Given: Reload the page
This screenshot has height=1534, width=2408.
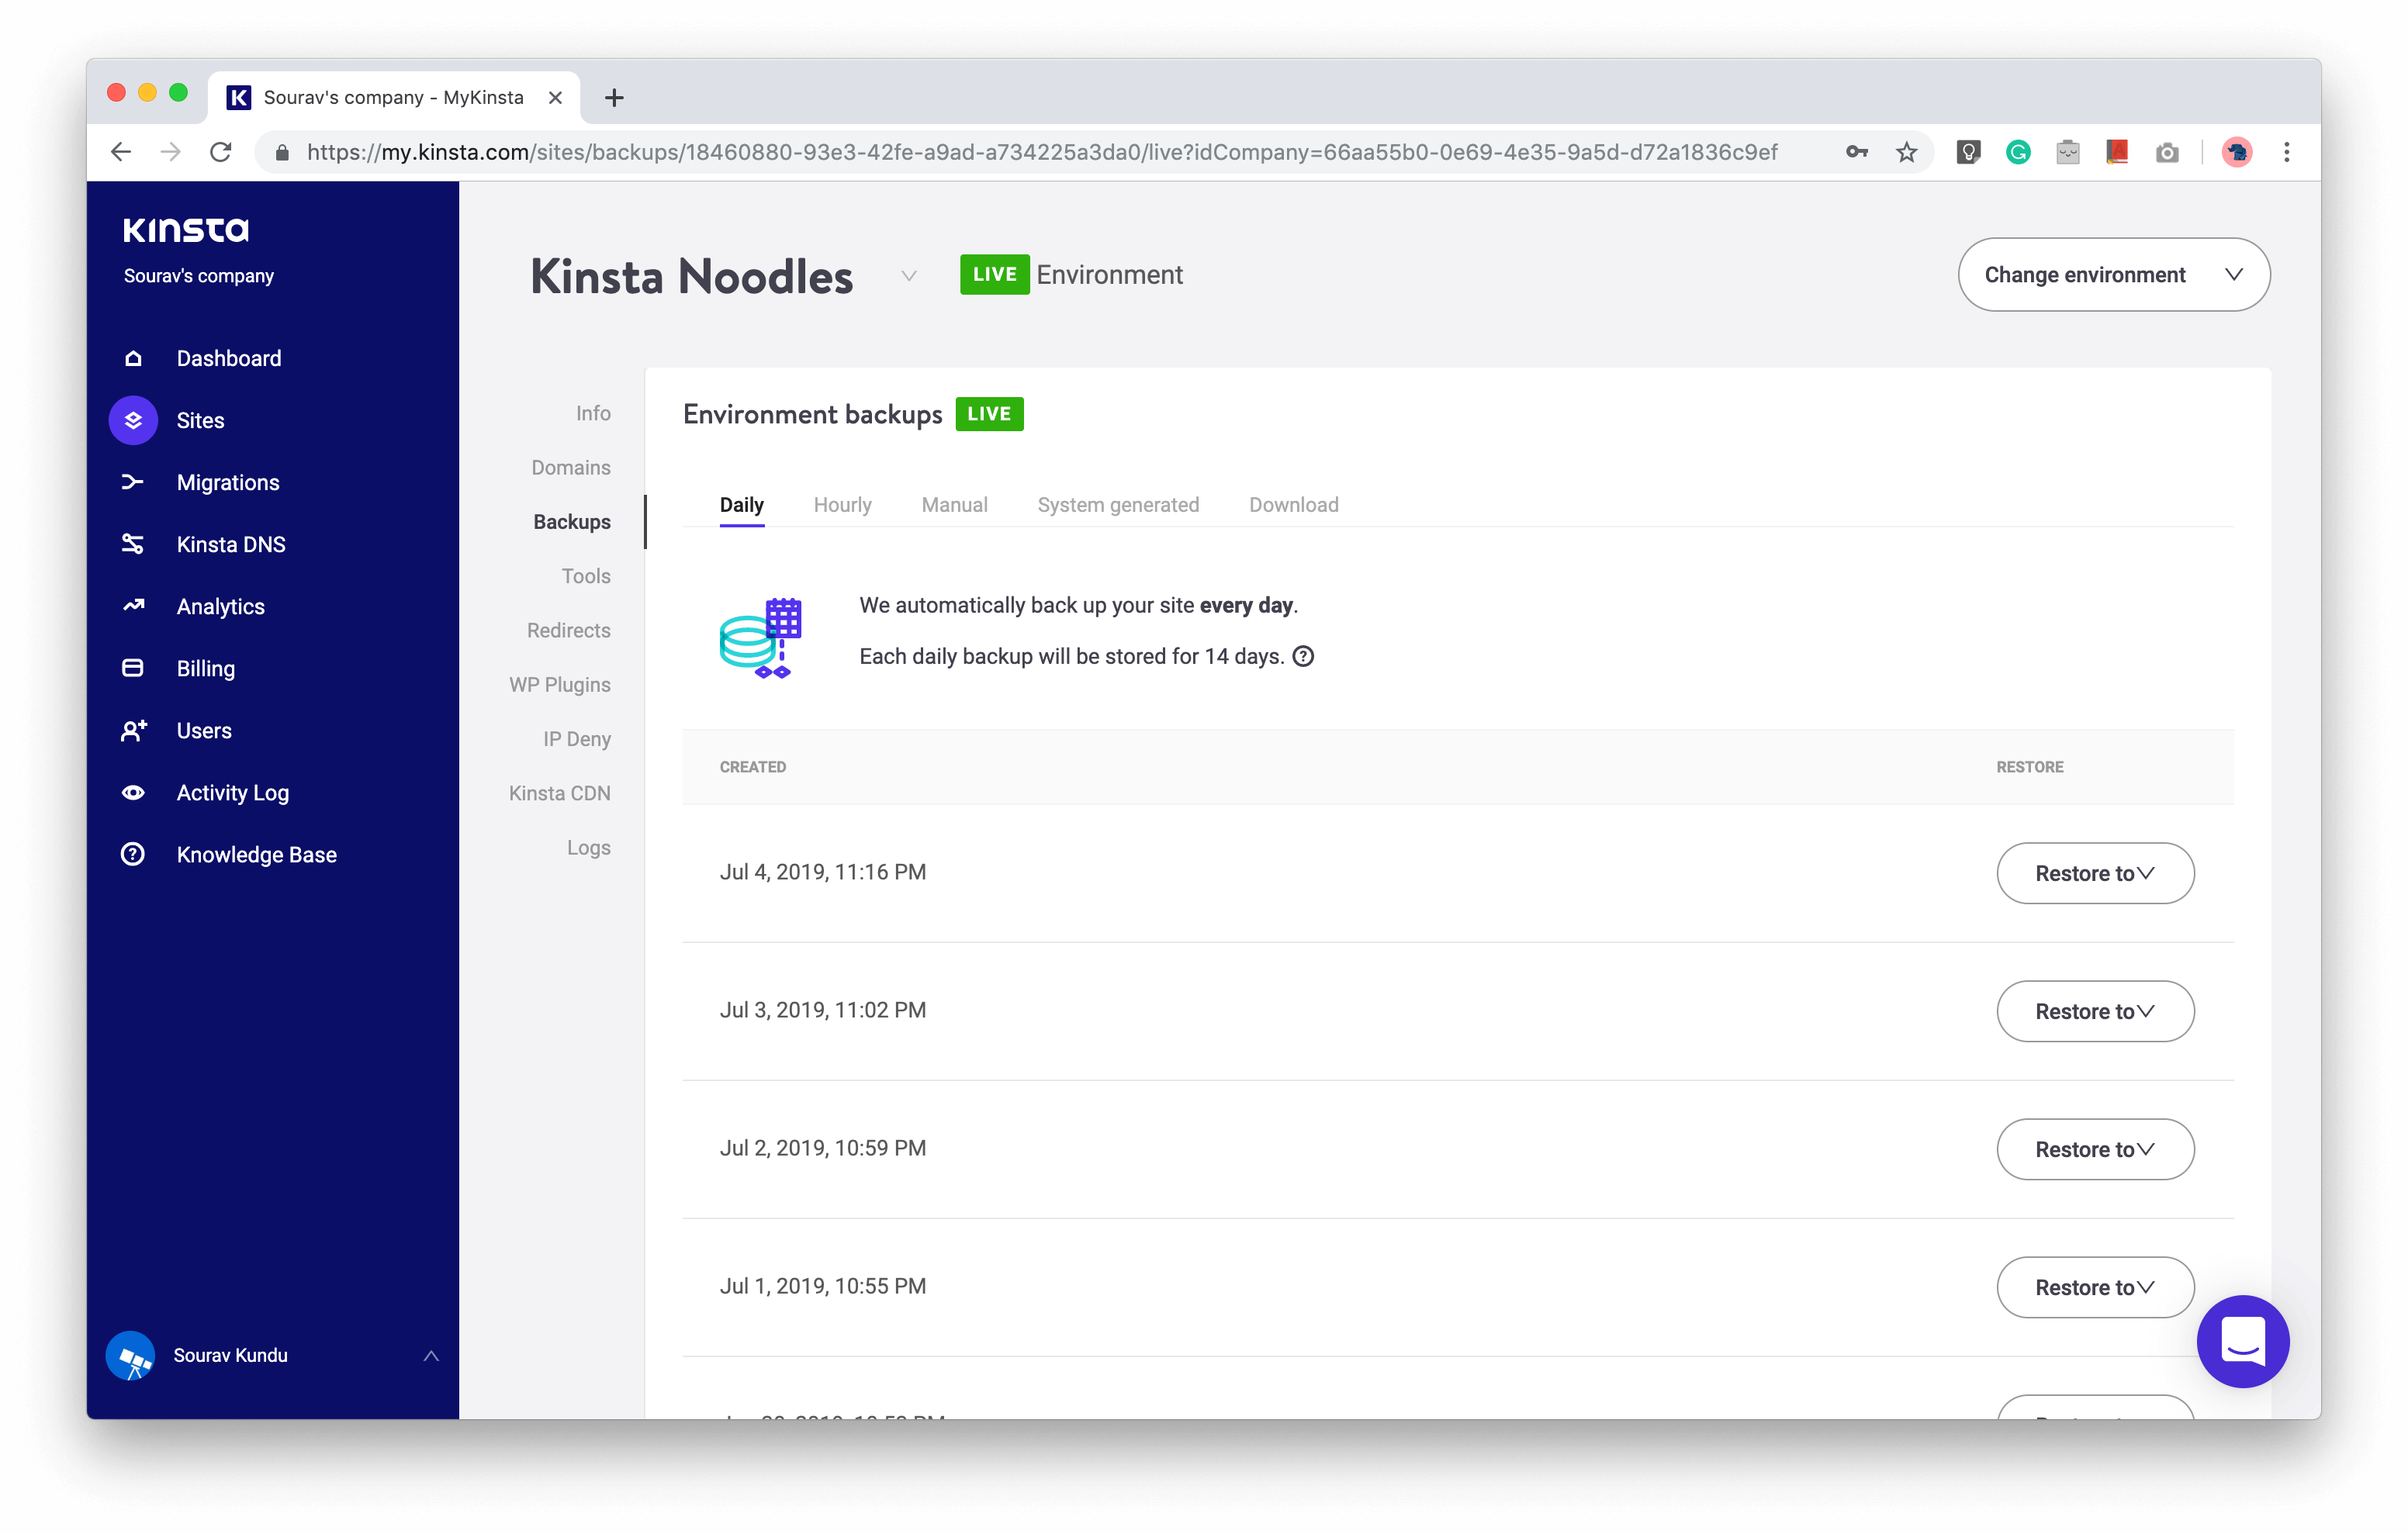Looking at the screenshot, I should (221, 152).
